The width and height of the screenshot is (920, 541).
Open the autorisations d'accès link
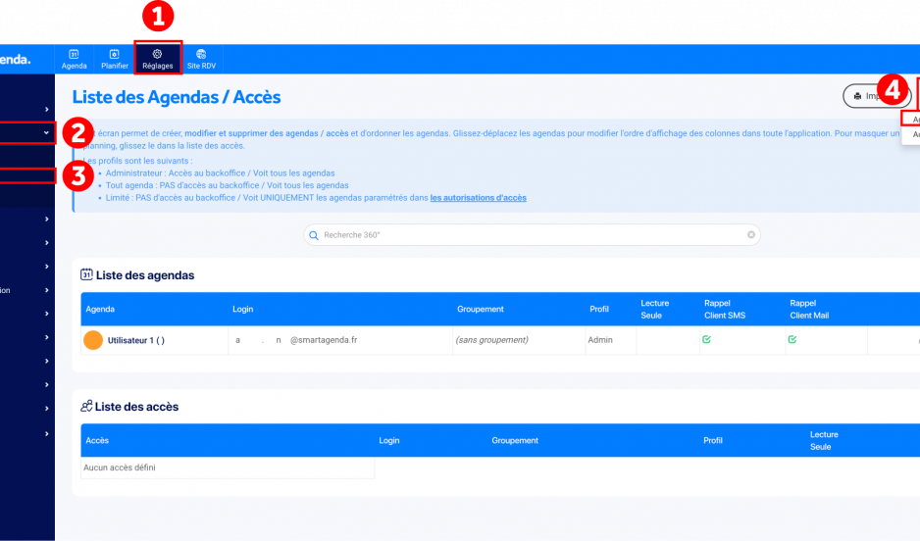[x=478, y=198]
